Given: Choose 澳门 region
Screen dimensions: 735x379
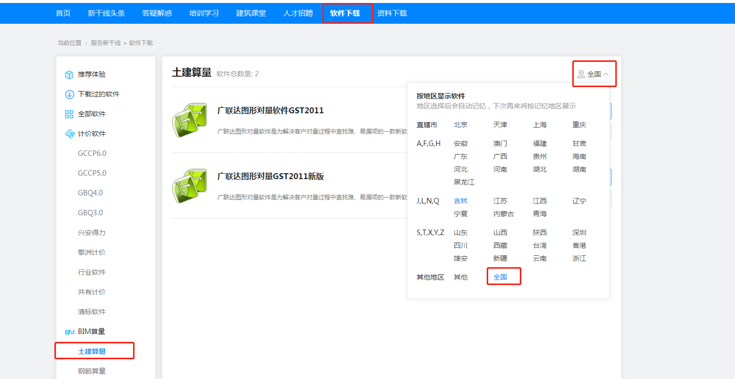Looking at the screenshot, I should pos(500,143).
